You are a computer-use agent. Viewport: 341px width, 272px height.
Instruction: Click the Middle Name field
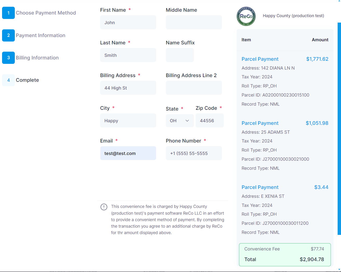[194, 23]
